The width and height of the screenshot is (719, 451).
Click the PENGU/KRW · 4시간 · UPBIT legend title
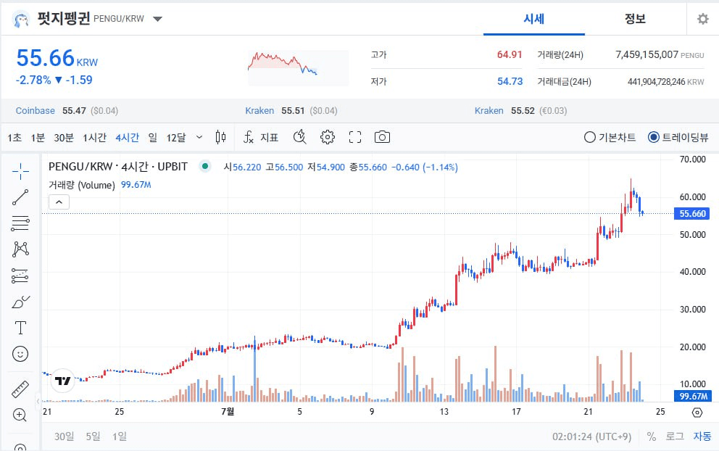click(x=118, y=167)
